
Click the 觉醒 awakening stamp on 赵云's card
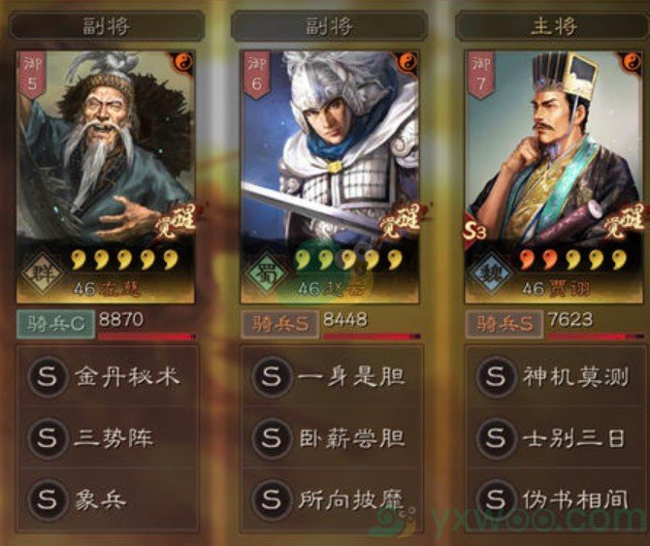400,222
